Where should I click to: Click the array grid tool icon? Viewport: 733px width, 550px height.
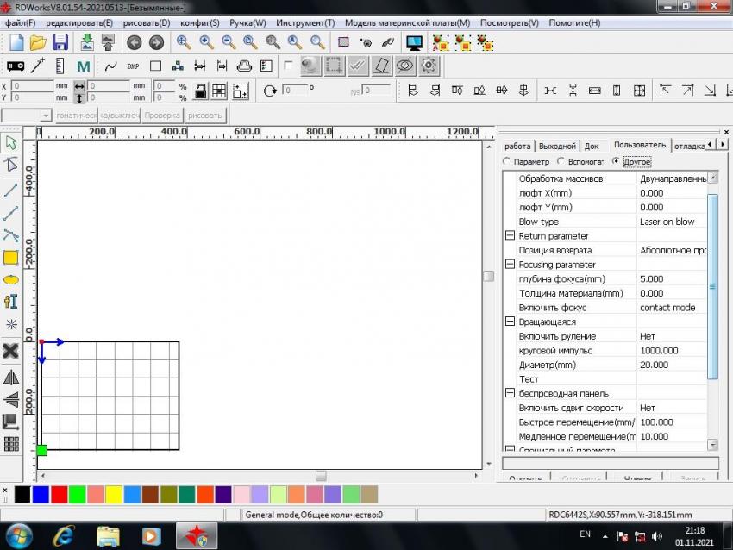click(x=11, y=444)
